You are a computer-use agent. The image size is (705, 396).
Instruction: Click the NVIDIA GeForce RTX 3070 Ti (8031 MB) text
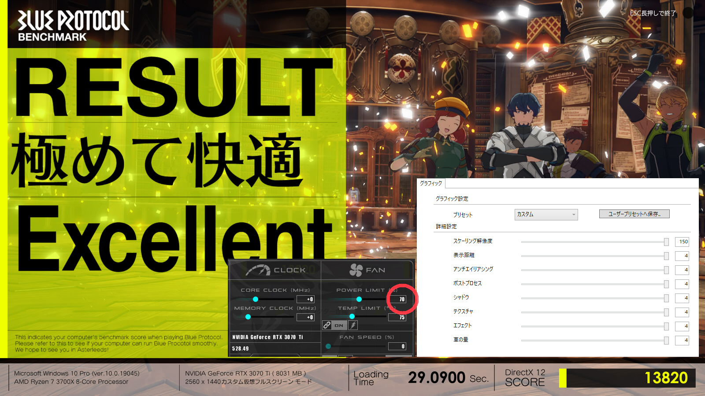245,374
